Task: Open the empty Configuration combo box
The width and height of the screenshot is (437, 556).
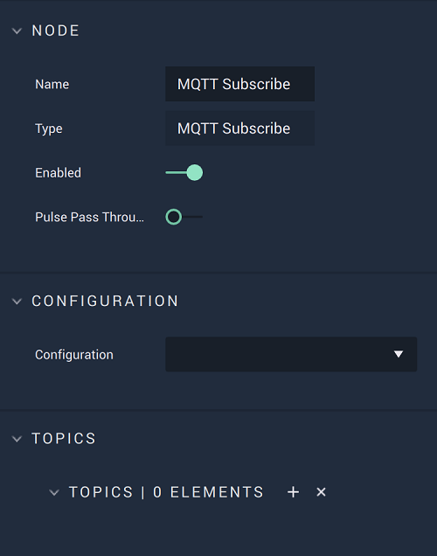Action: tap(291, 354)
